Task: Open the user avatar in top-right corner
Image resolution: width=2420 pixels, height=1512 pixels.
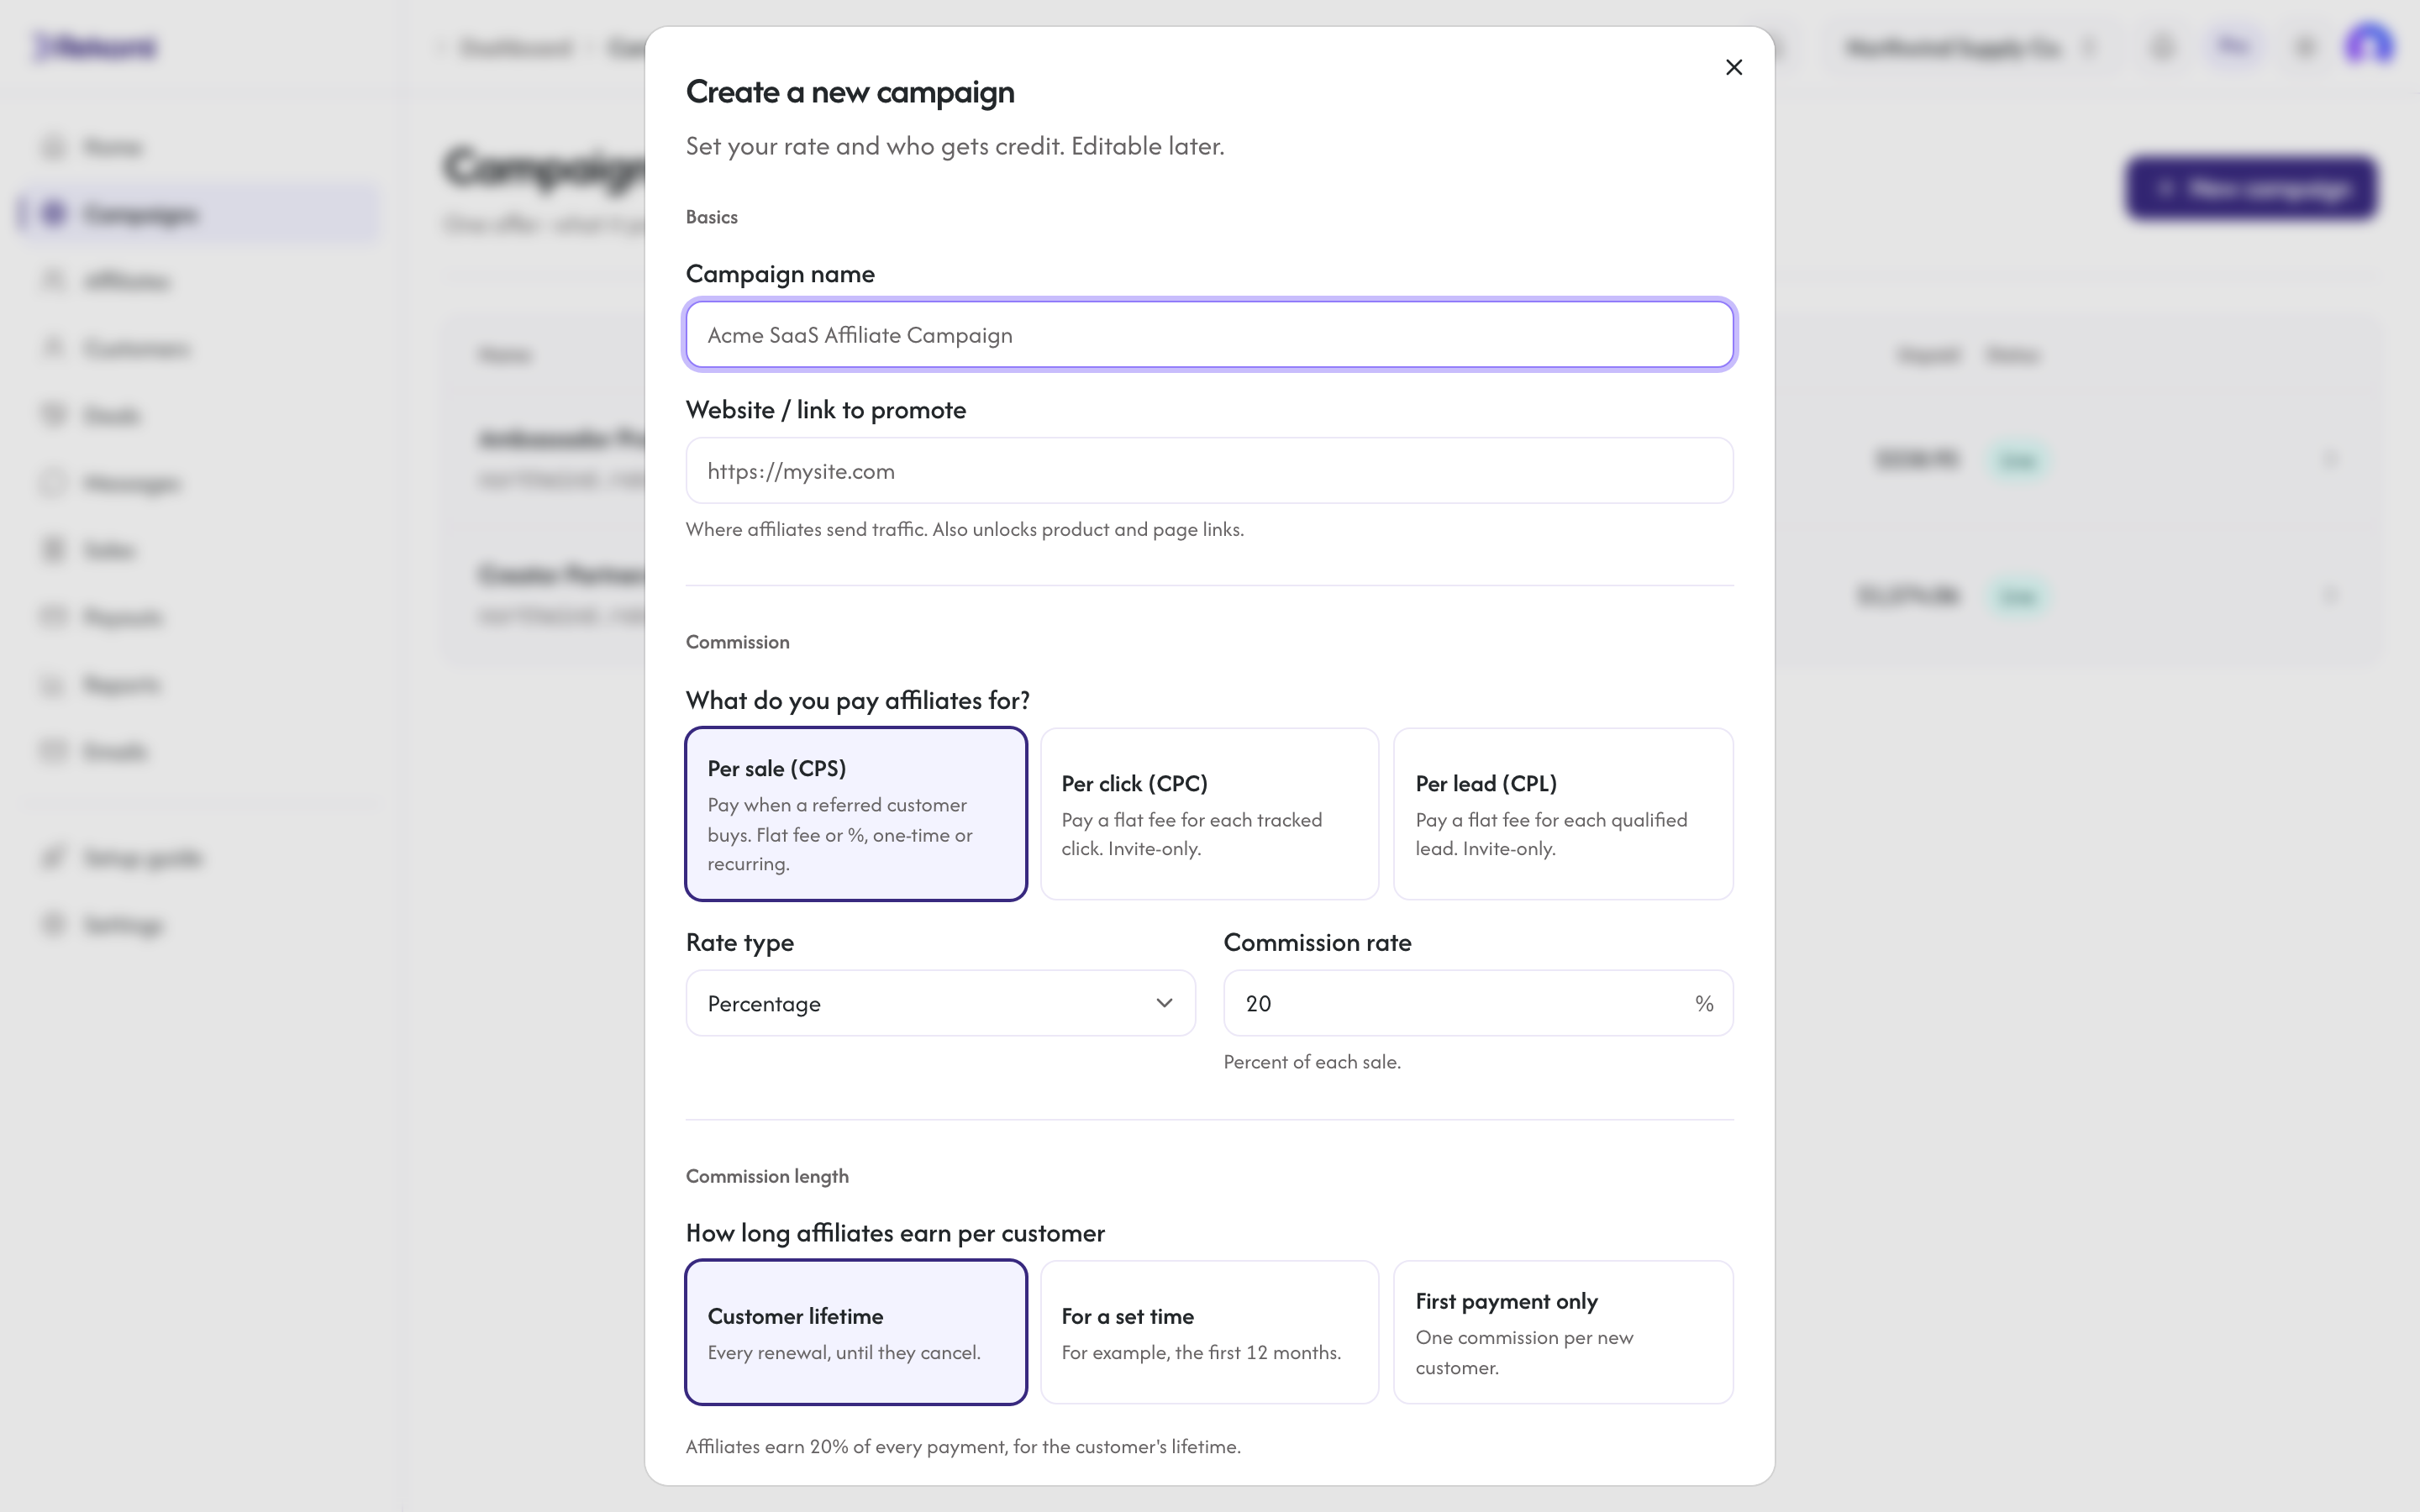Action: [2369, 46]
